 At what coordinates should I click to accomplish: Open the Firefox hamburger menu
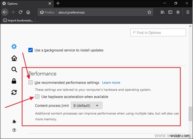coord(188,12)
